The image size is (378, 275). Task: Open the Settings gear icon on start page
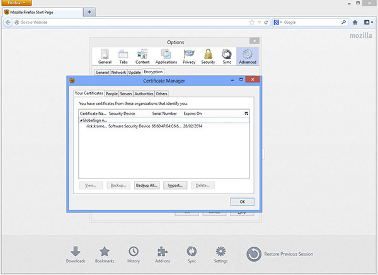(x=220, y=251)
